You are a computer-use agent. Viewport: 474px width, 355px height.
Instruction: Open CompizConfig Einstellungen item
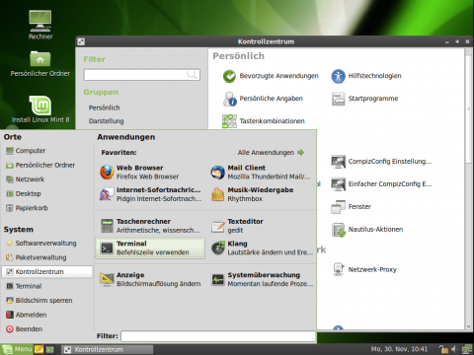[381, 162]
